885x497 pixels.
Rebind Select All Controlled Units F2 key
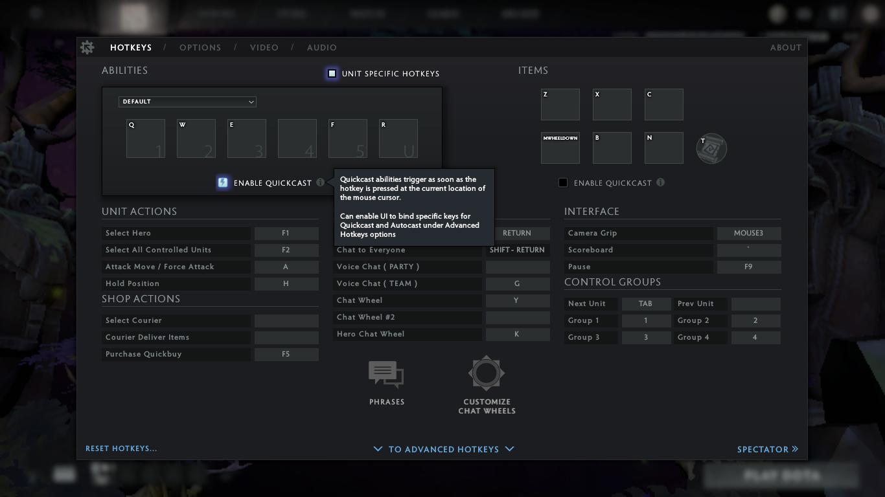pos(286,250)
